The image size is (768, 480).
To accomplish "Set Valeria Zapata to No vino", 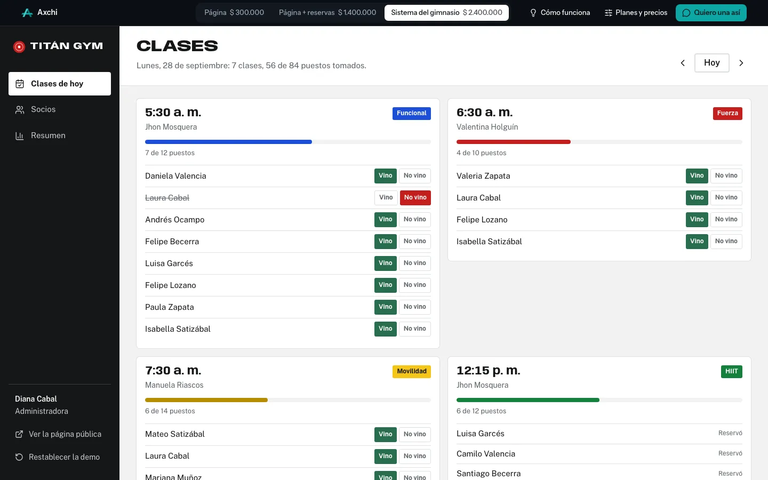I will (726, 176).
